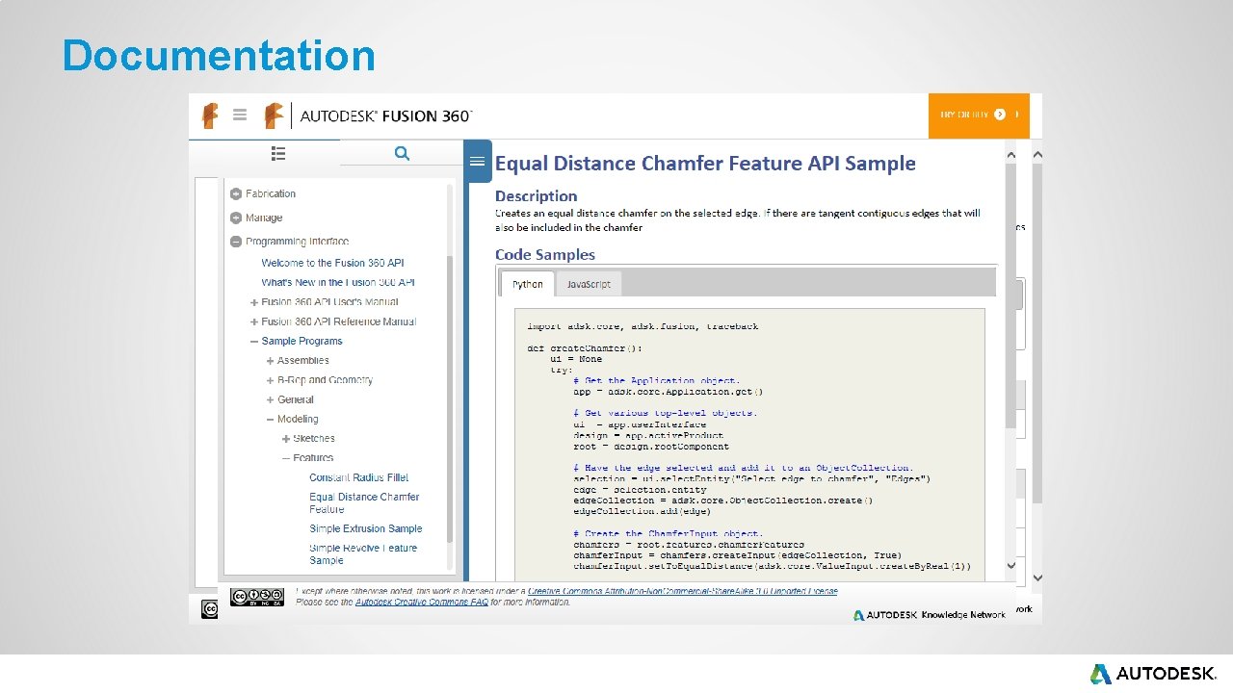Screen dimensions: 1233x693
Task: Click the Fusion 360 logo icon at far left
Action: (x=209, y=115)
